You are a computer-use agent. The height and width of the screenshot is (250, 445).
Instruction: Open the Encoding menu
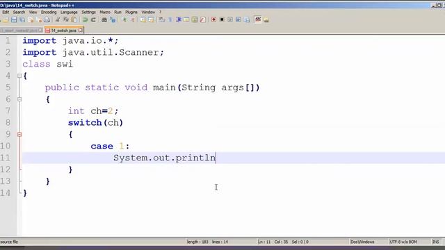pyautogui.click(x=49, y=12)
